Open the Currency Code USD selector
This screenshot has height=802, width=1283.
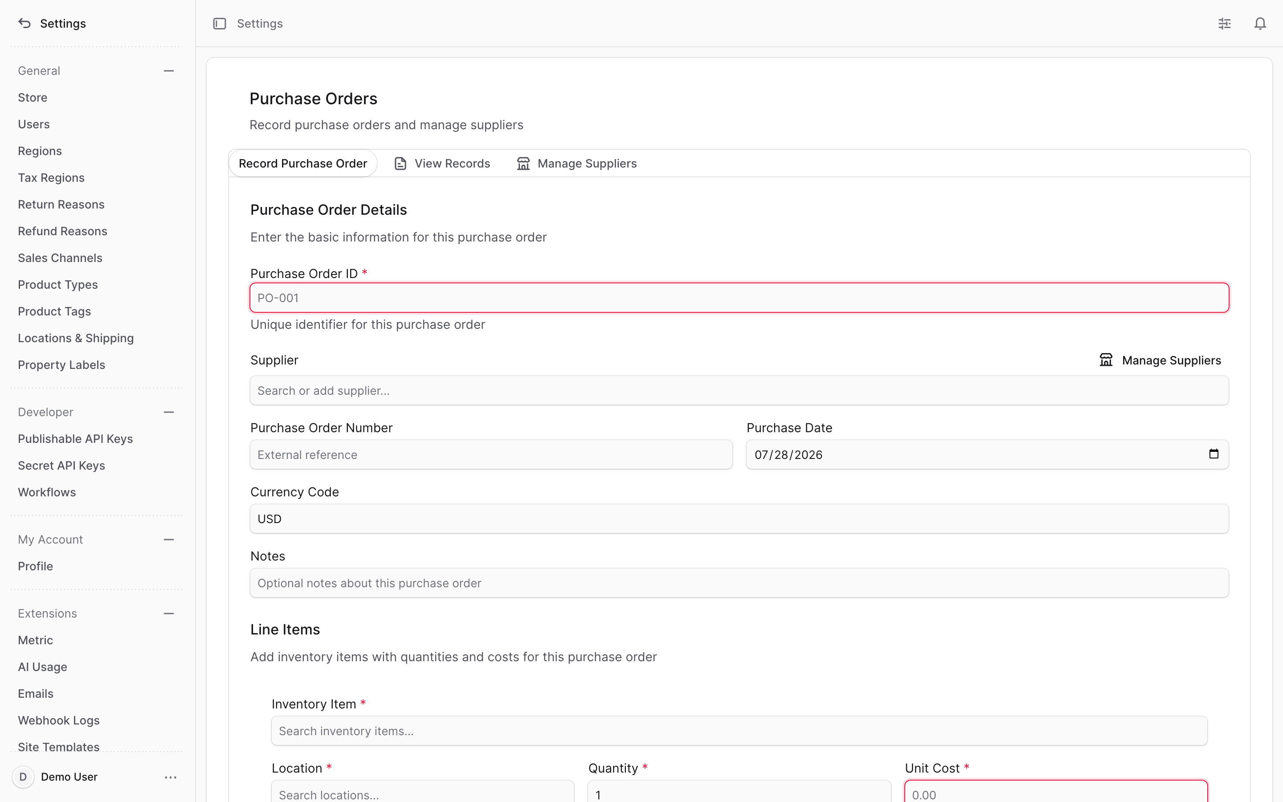point(739,519)
